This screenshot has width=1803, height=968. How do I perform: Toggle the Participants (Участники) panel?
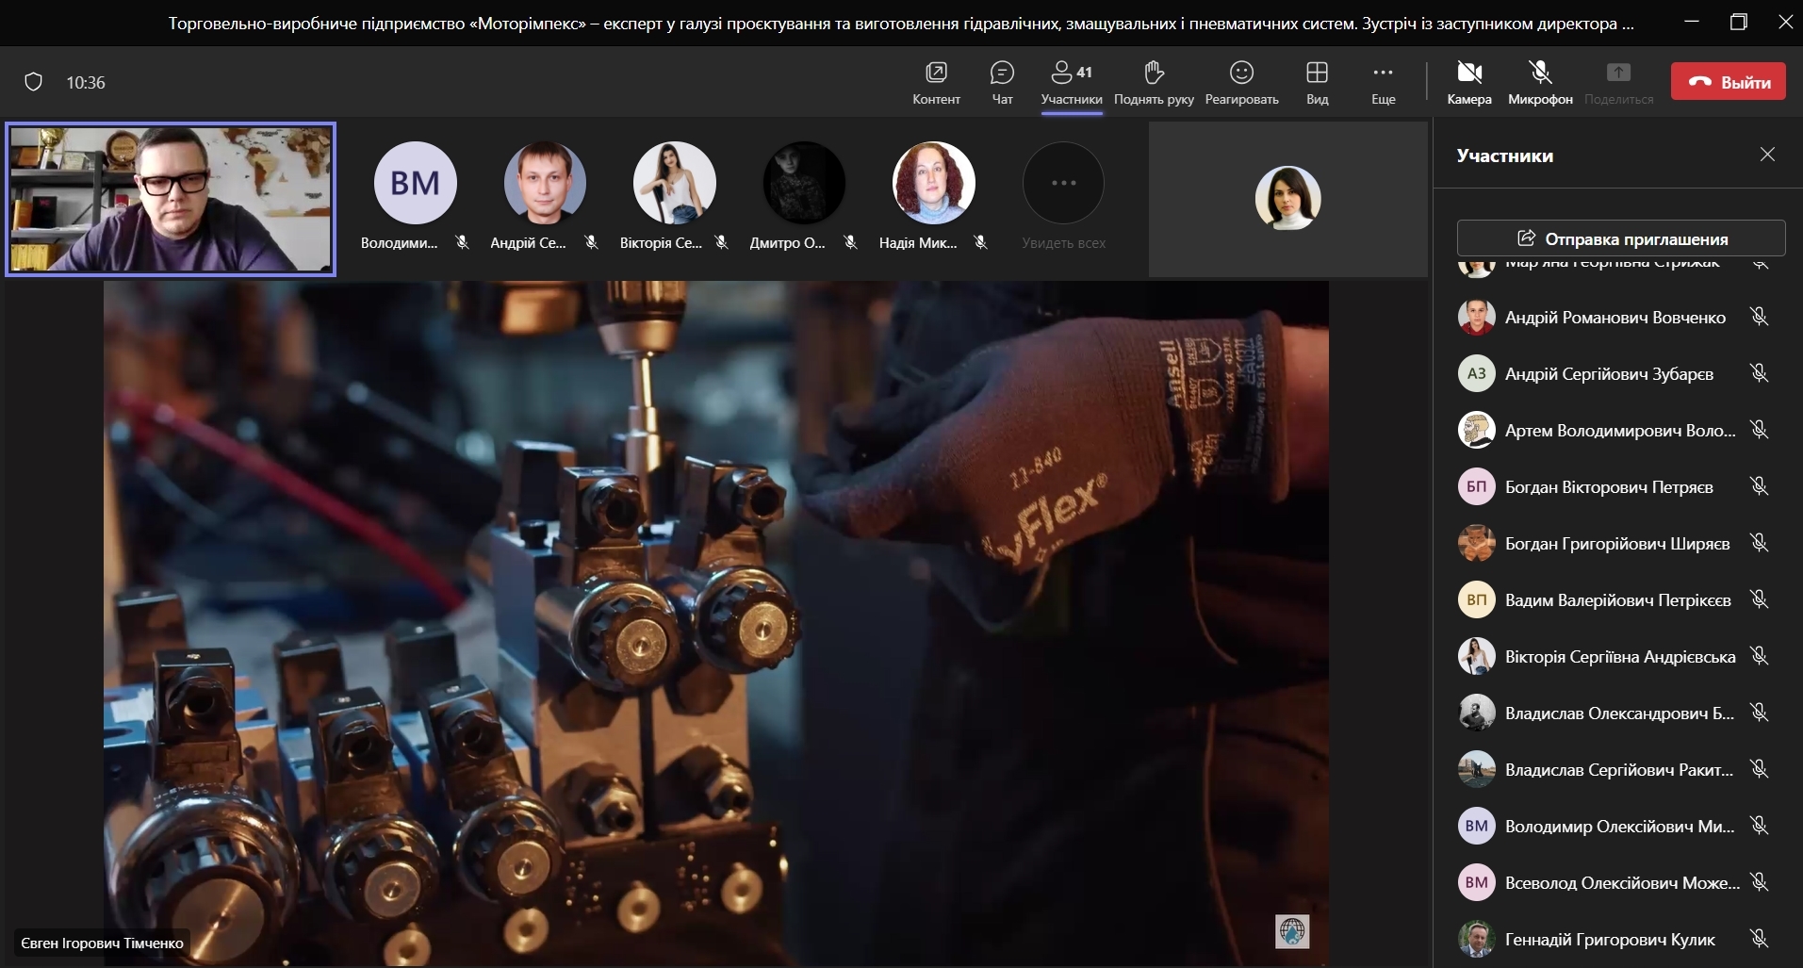(x=1072, y=83)
